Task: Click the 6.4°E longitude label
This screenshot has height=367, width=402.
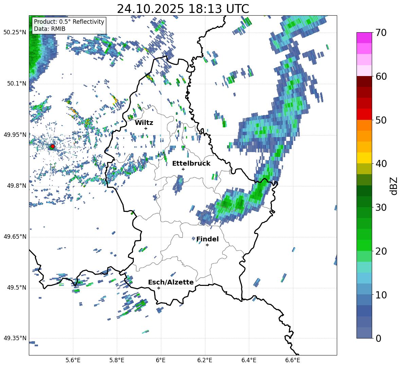Action: click(x=249, y=360)
